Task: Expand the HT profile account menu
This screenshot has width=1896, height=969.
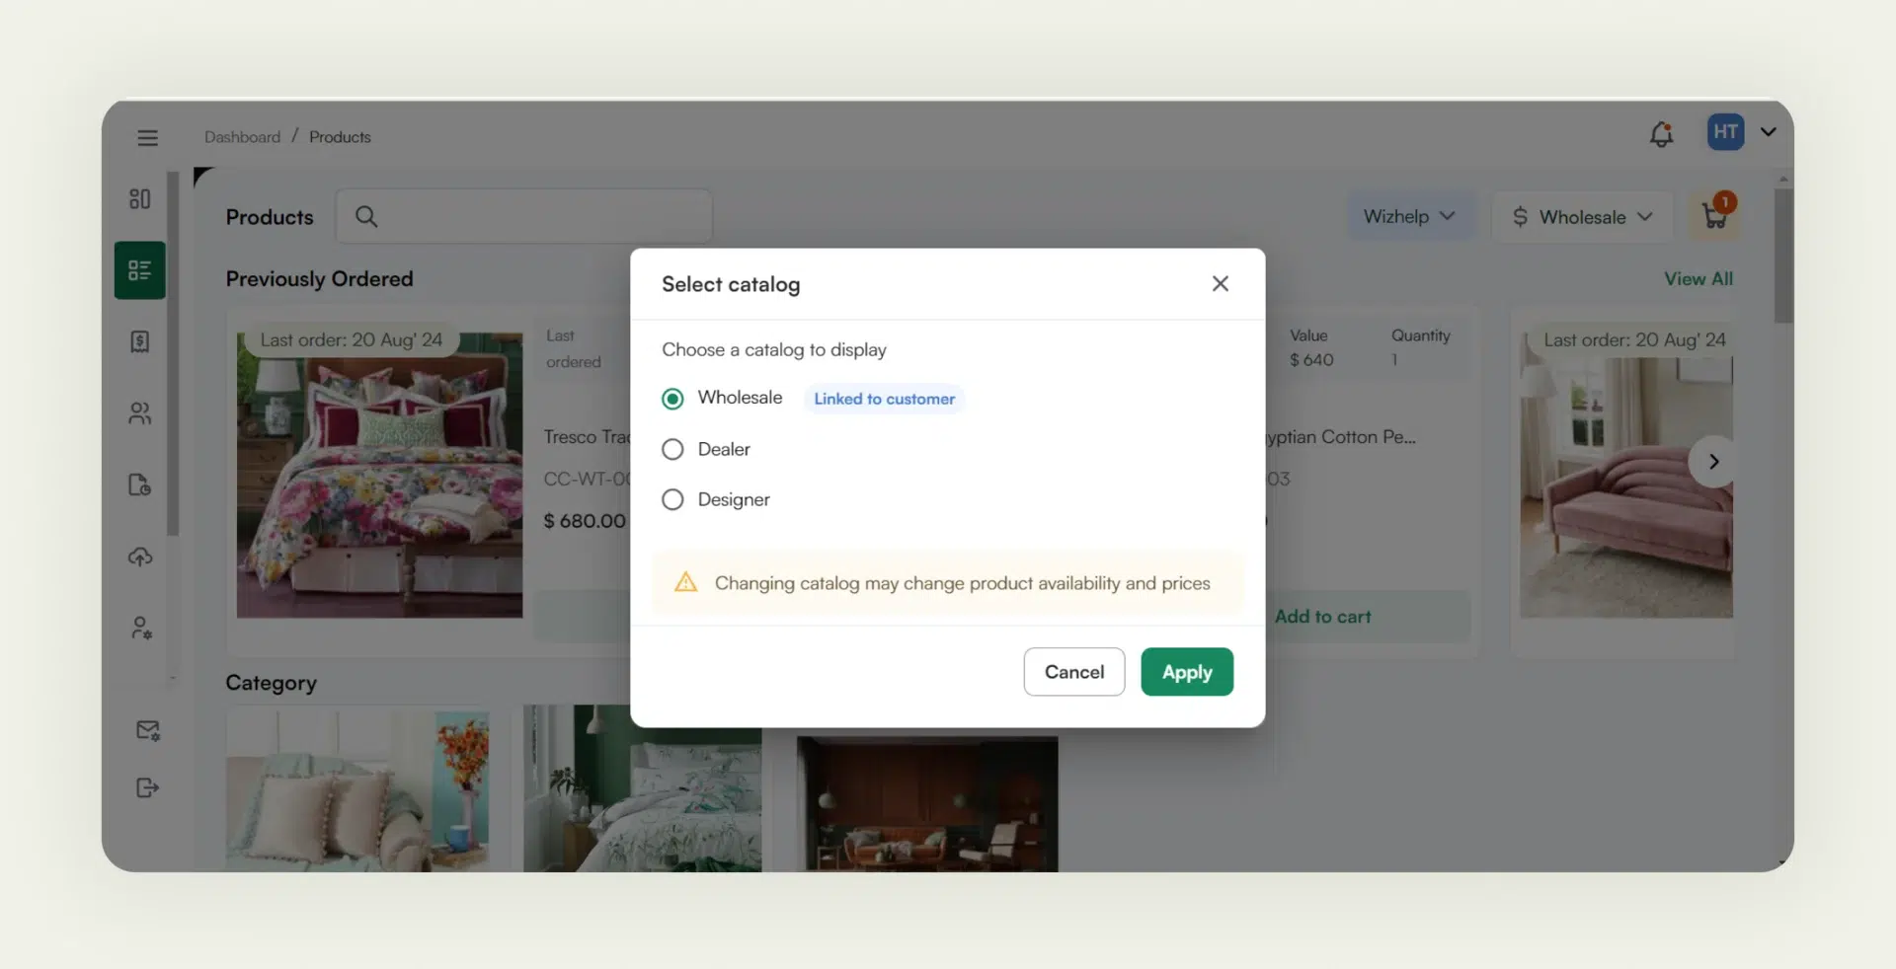Action: [1768, 131]
